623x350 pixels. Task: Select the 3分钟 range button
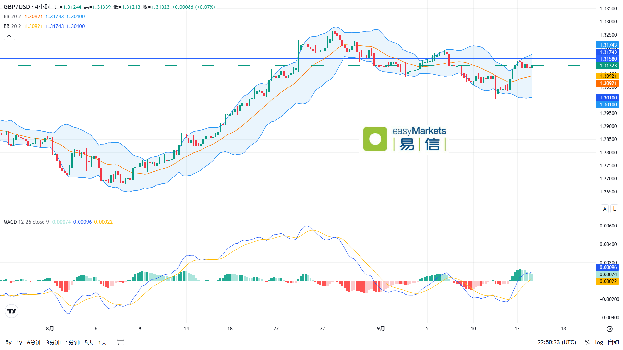click(x=53, y=342)
